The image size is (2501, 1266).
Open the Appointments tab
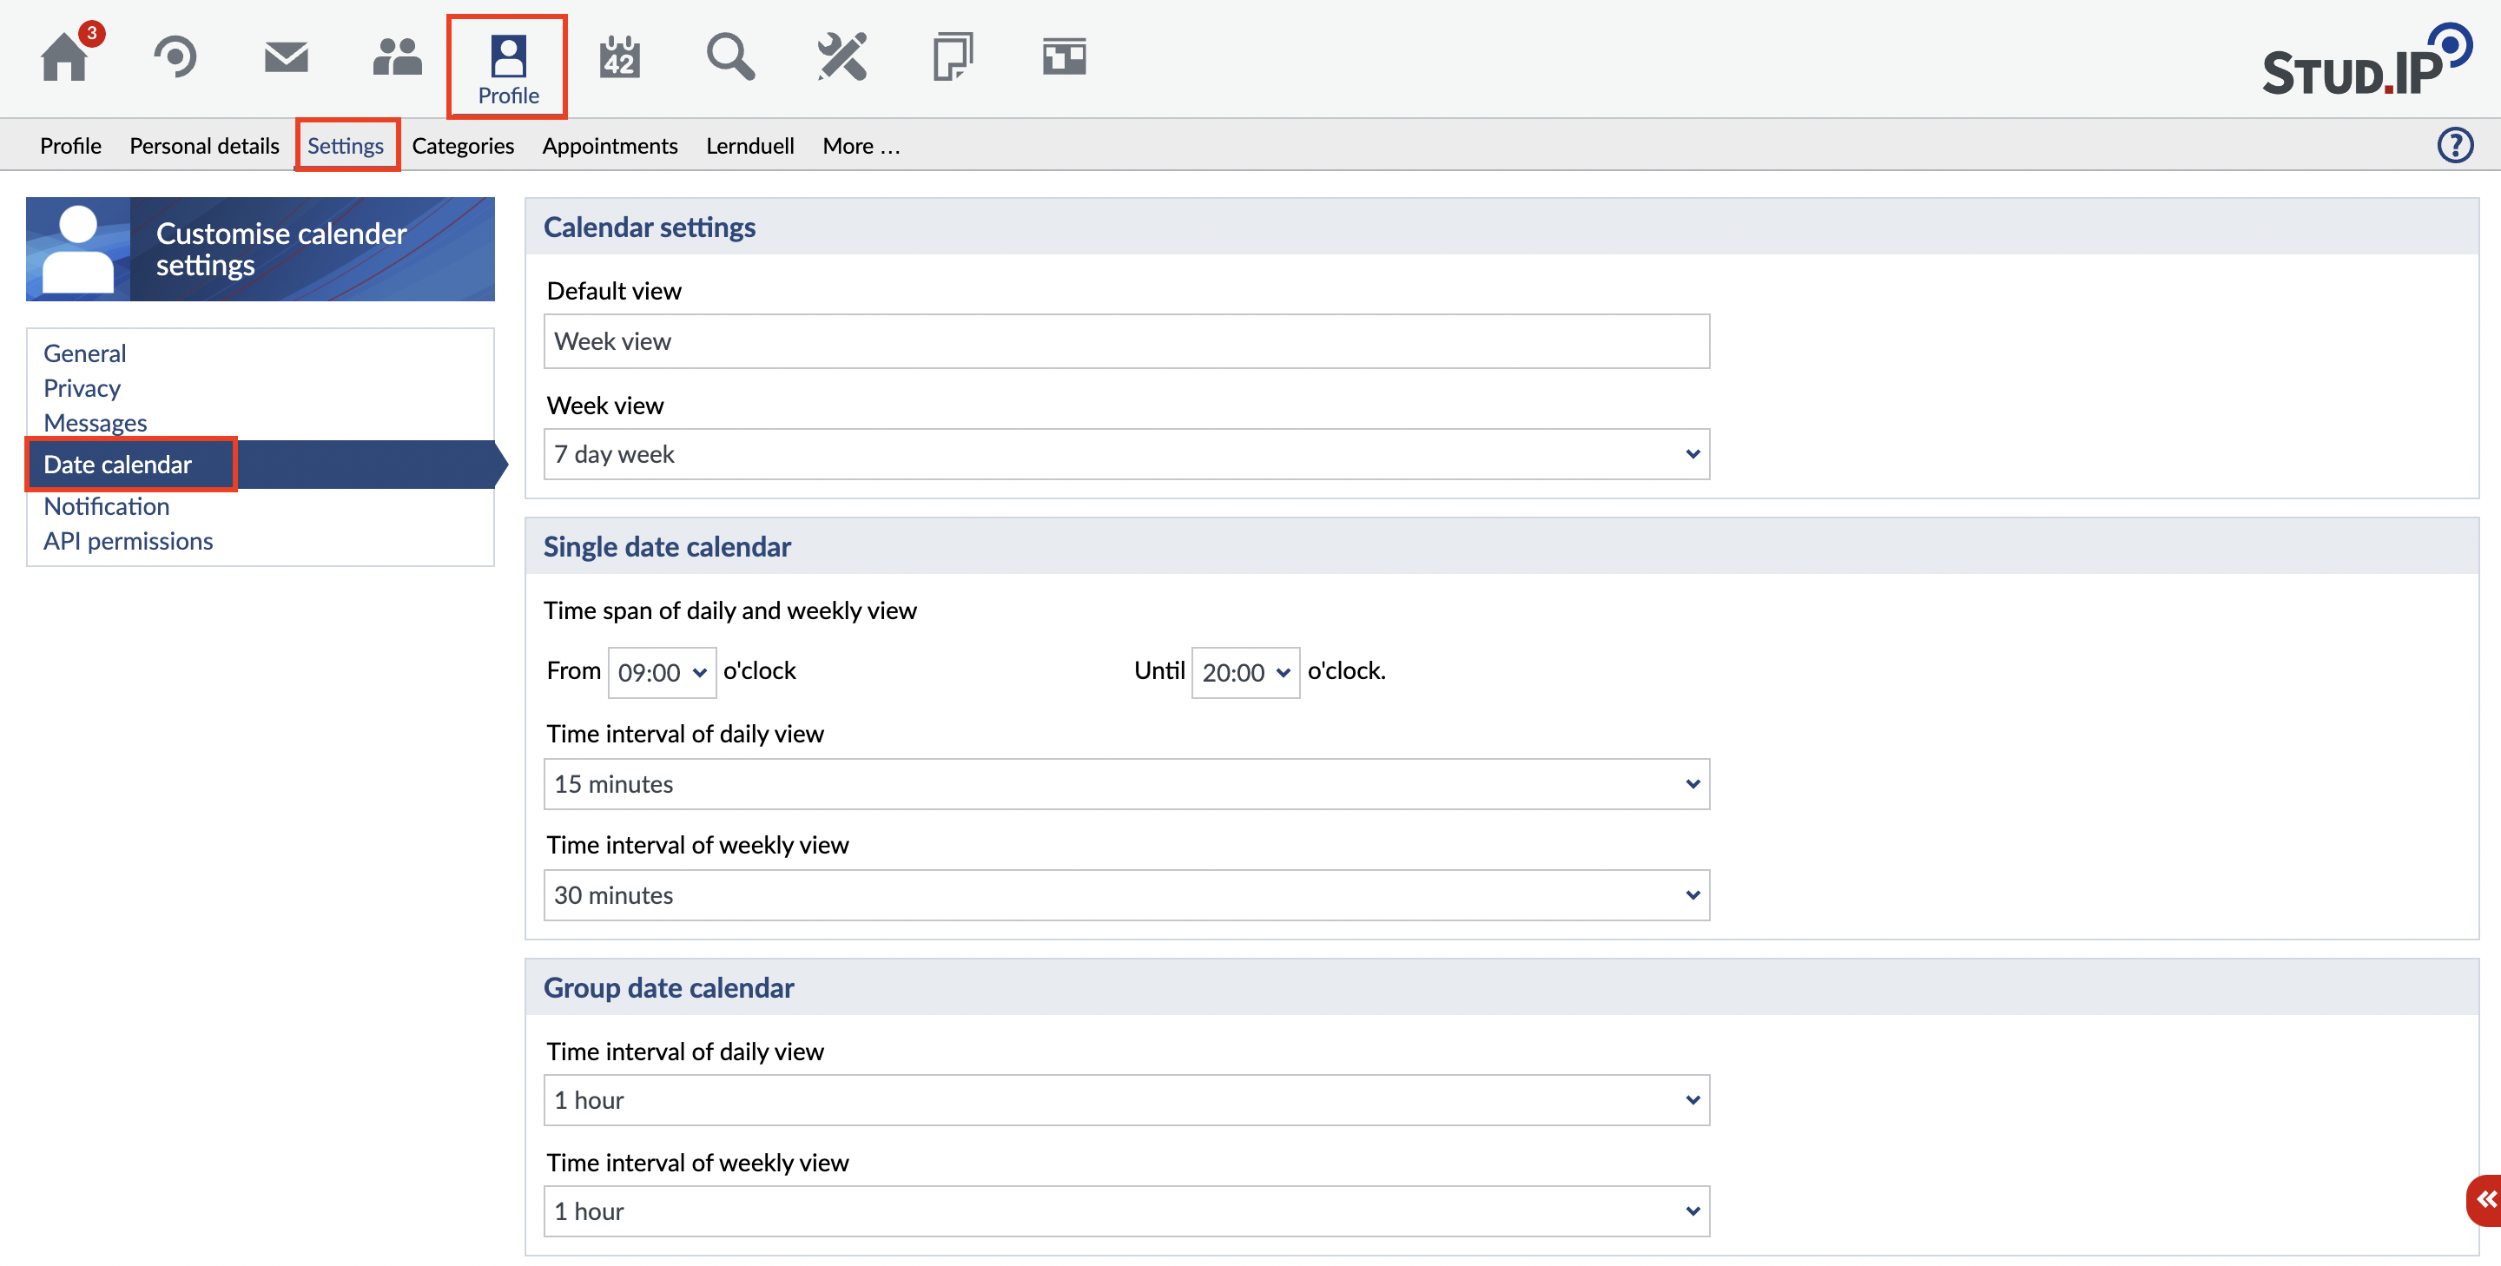[610, 146]
